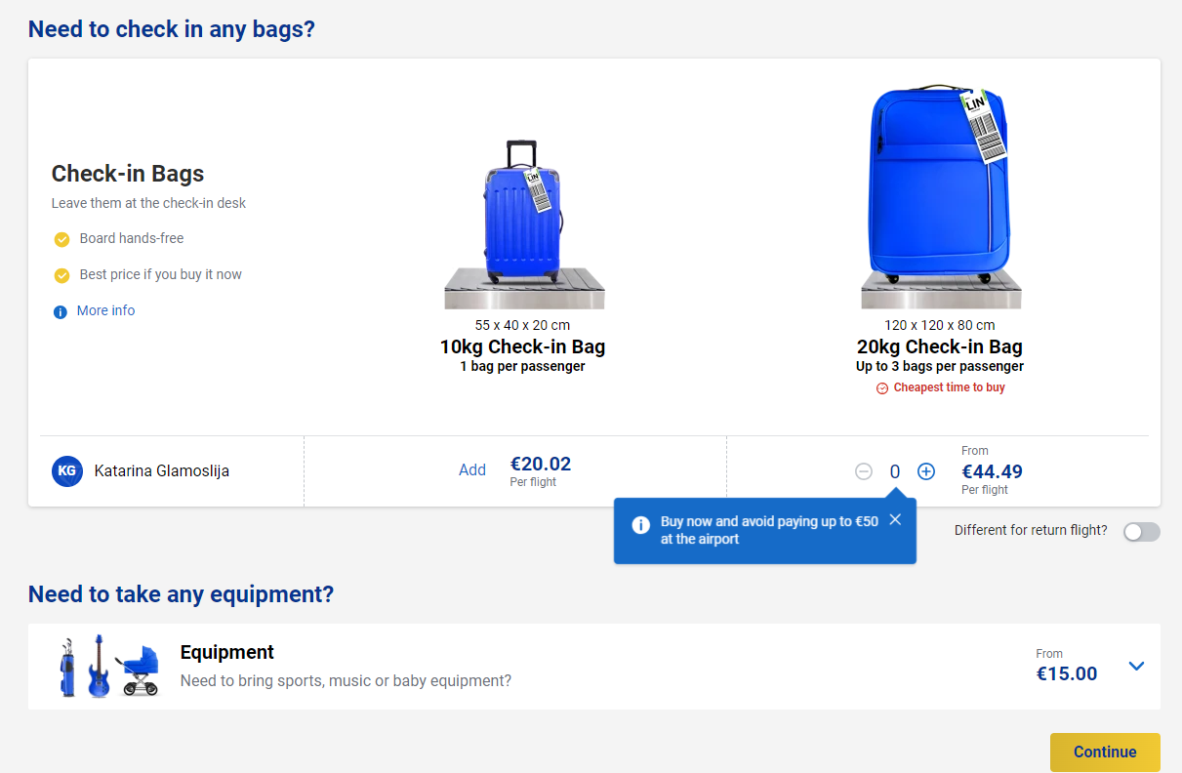
Task: Click the blue info icon beside More info
Action: tap(60, 312)
